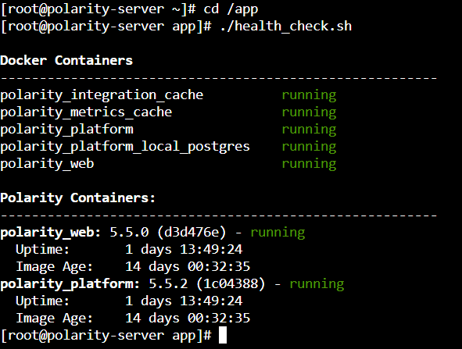Click uptime '1 days 13:49:24' under polarity_platform

(184, 301)
